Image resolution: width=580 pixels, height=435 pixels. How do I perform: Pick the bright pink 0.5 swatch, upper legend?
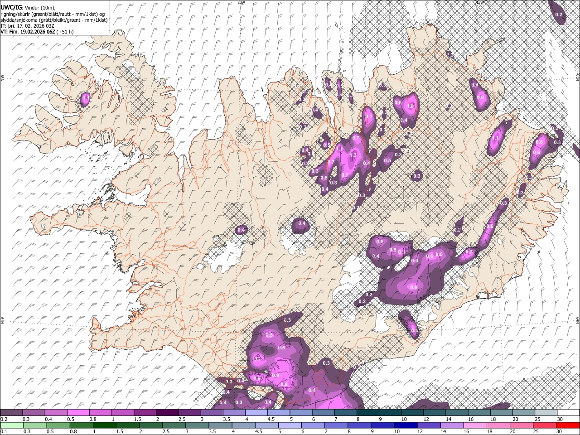point(78,412)
